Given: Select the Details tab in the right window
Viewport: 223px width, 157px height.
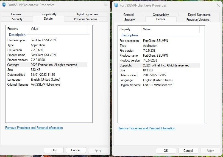Looking at the screenshot, I should (x=161, y=19).
